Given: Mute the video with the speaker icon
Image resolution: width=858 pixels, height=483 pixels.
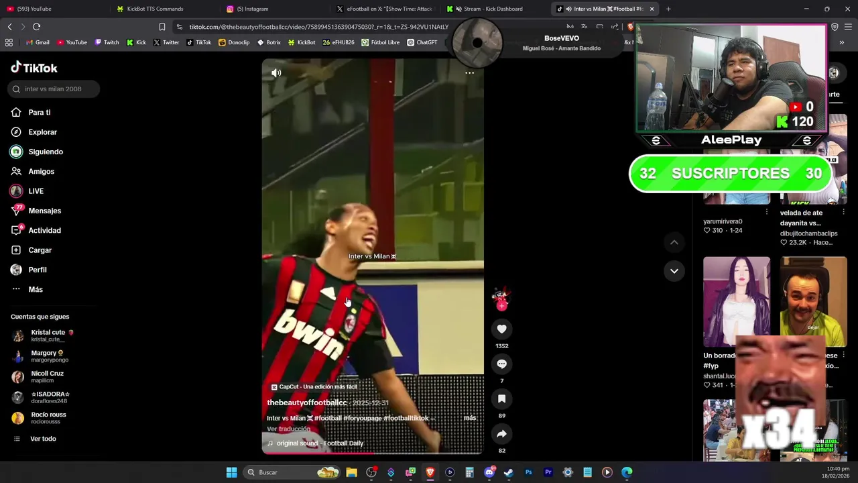Looking at the screenshot, I should (x=276, y=72).
